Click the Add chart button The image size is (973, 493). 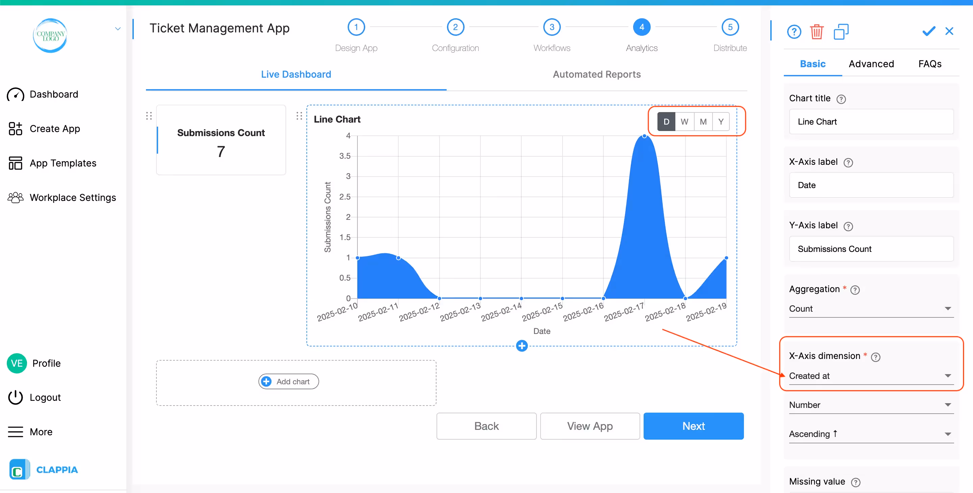[289, 381]
